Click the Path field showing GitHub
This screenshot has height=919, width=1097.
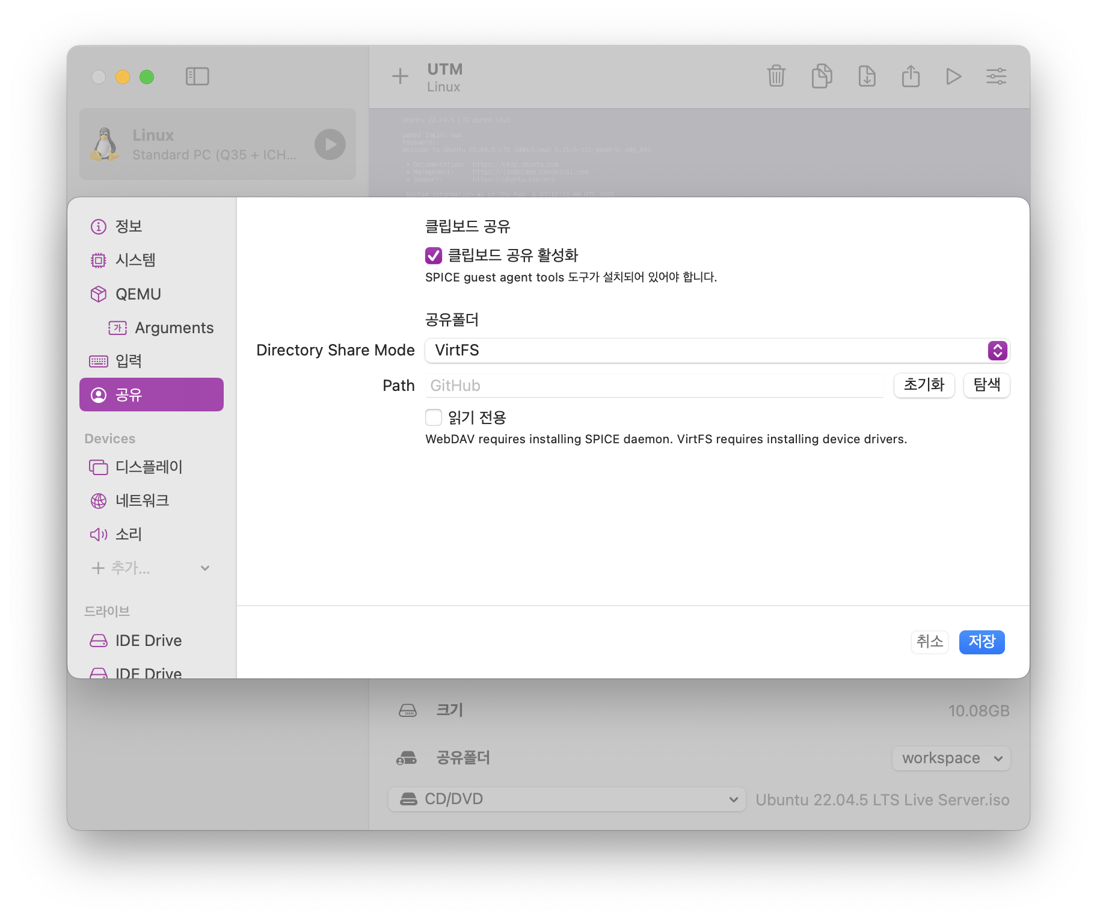pyautogui.click(x=654, y=386)
